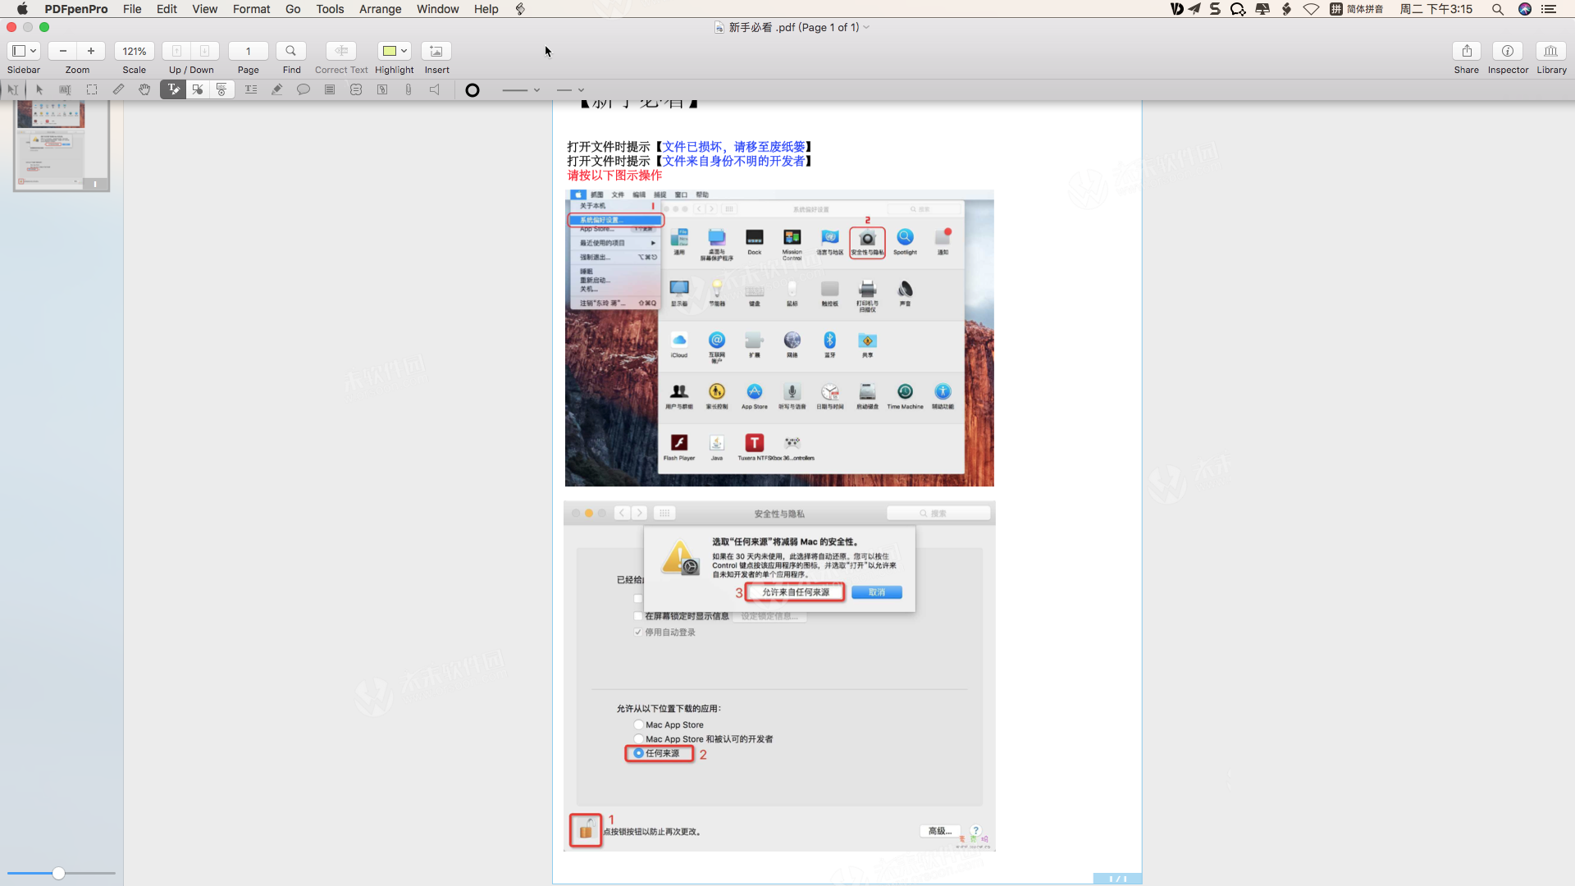Open the File menu
Image resolution: width=1575 pixels, height=886 pixels.
point(132,9)
